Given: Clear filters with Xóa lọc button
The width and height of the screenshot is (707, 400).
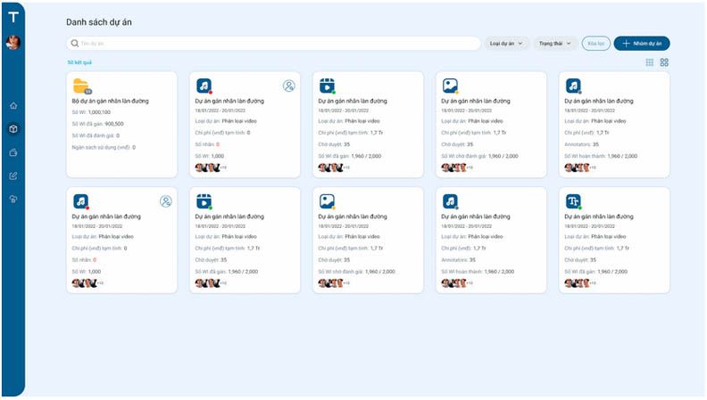Looking at the screenshot, I should (596, 43).
